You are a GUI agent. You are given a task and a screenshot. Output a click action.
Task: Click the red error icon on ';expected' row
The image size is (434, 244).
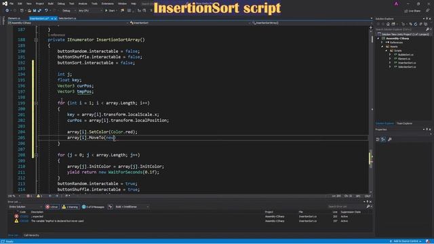click(16, 216)
